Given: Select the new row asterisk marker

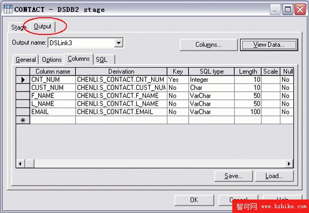Looking at the screenshot, I should click(23, 120).
